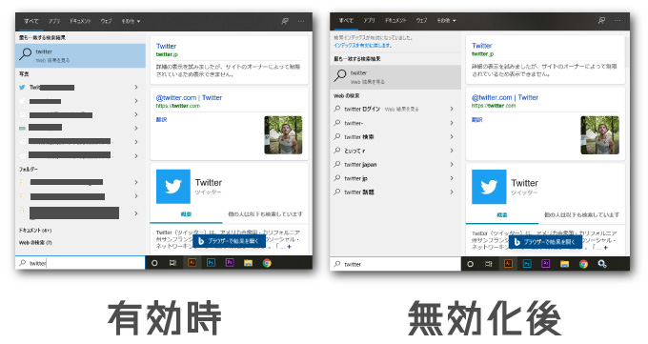
Task: Select 他の人は以下も検索しています tab in 有効時 panel
Action: [265, 214]
